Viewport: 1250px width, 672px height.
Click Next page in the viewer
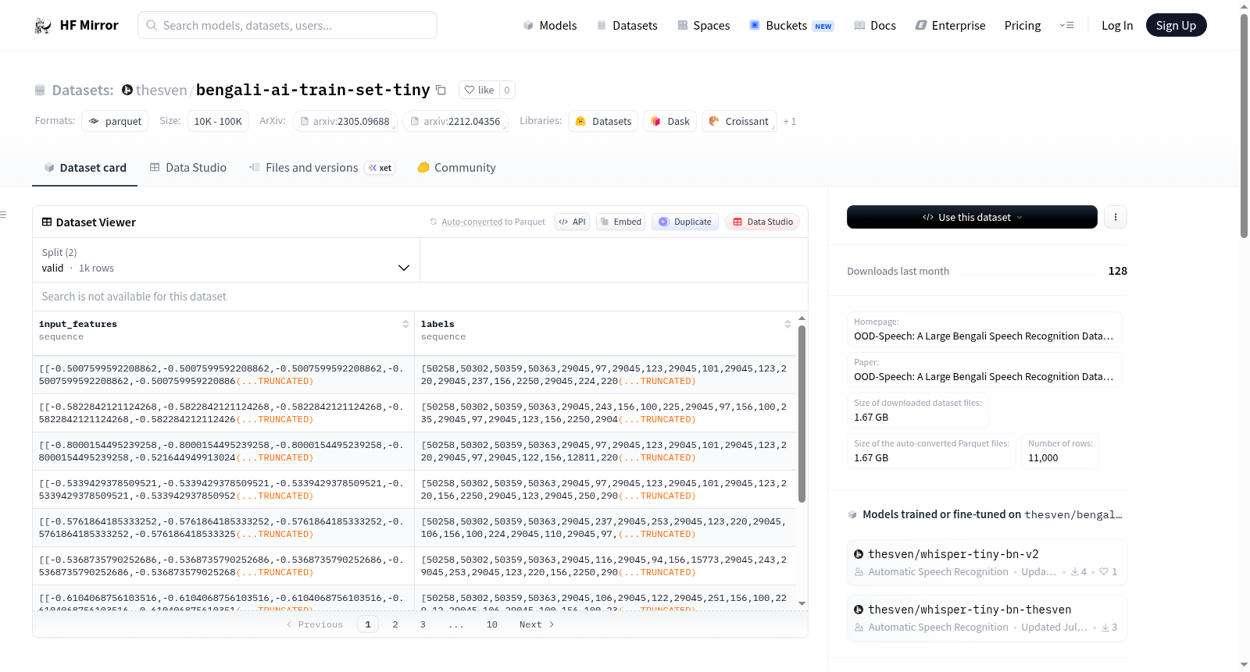click(x=537, y=624)
